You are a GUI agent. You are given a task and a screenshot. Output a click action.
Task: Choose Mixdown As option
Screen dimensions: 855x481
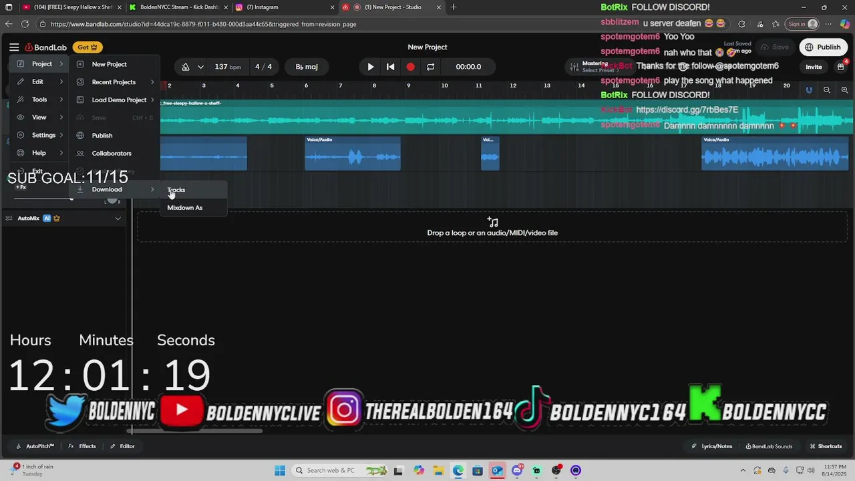coord(194,208)
